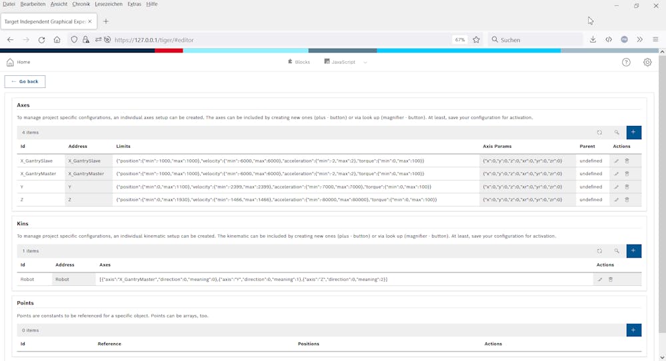Open axes look up magnifier
666x361 pixels.
[617, 133]
